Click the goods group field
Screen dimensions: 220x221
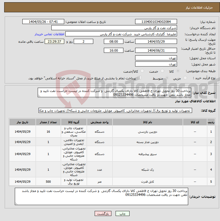point(115,111)
